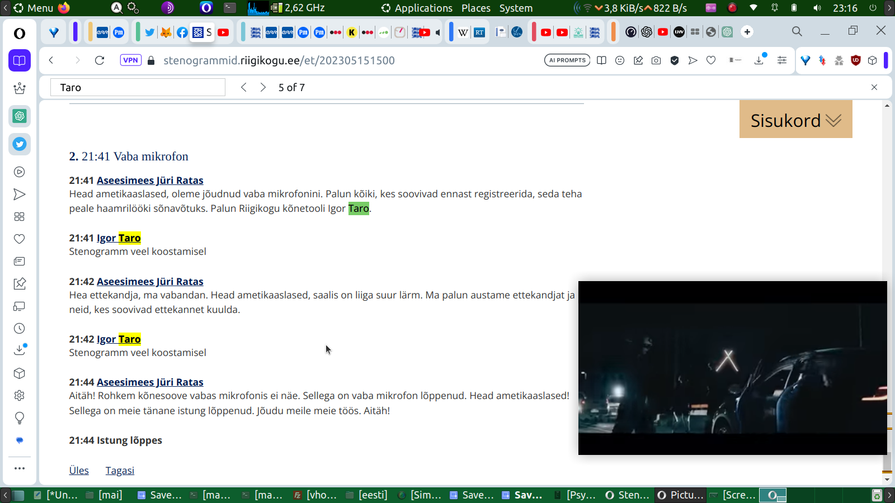The width and height of the screenshot is (895, 503).
Task: Follow the Tagasi link
Action: (x=120, y=471)
